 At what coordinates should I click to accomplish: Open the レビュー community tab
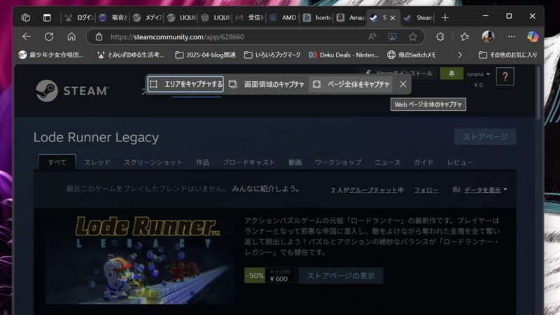(460, 162)
